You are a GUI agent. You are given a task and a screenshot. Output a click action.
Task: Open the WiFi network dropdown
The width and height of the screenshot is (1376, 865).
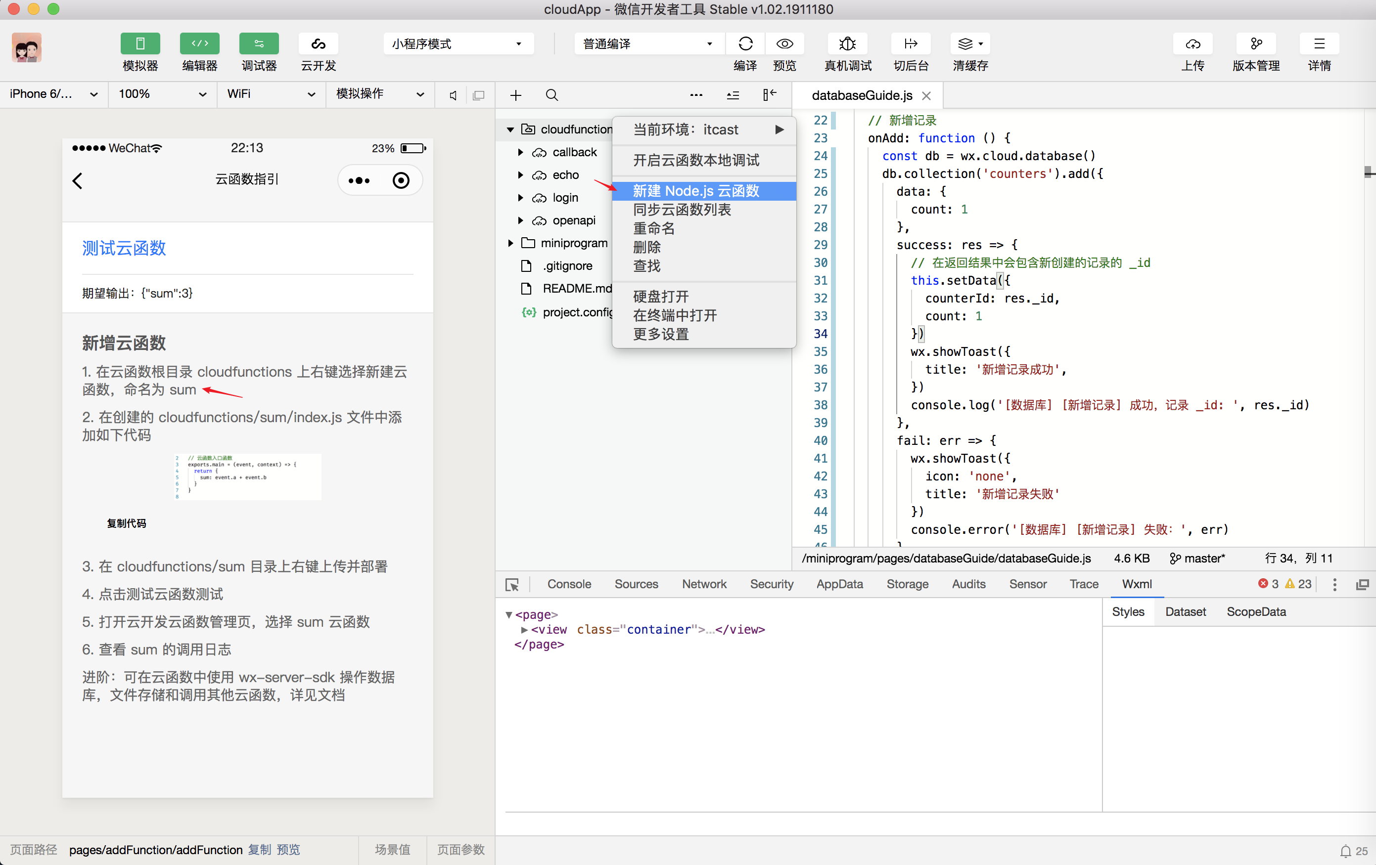tap(271, 94)
